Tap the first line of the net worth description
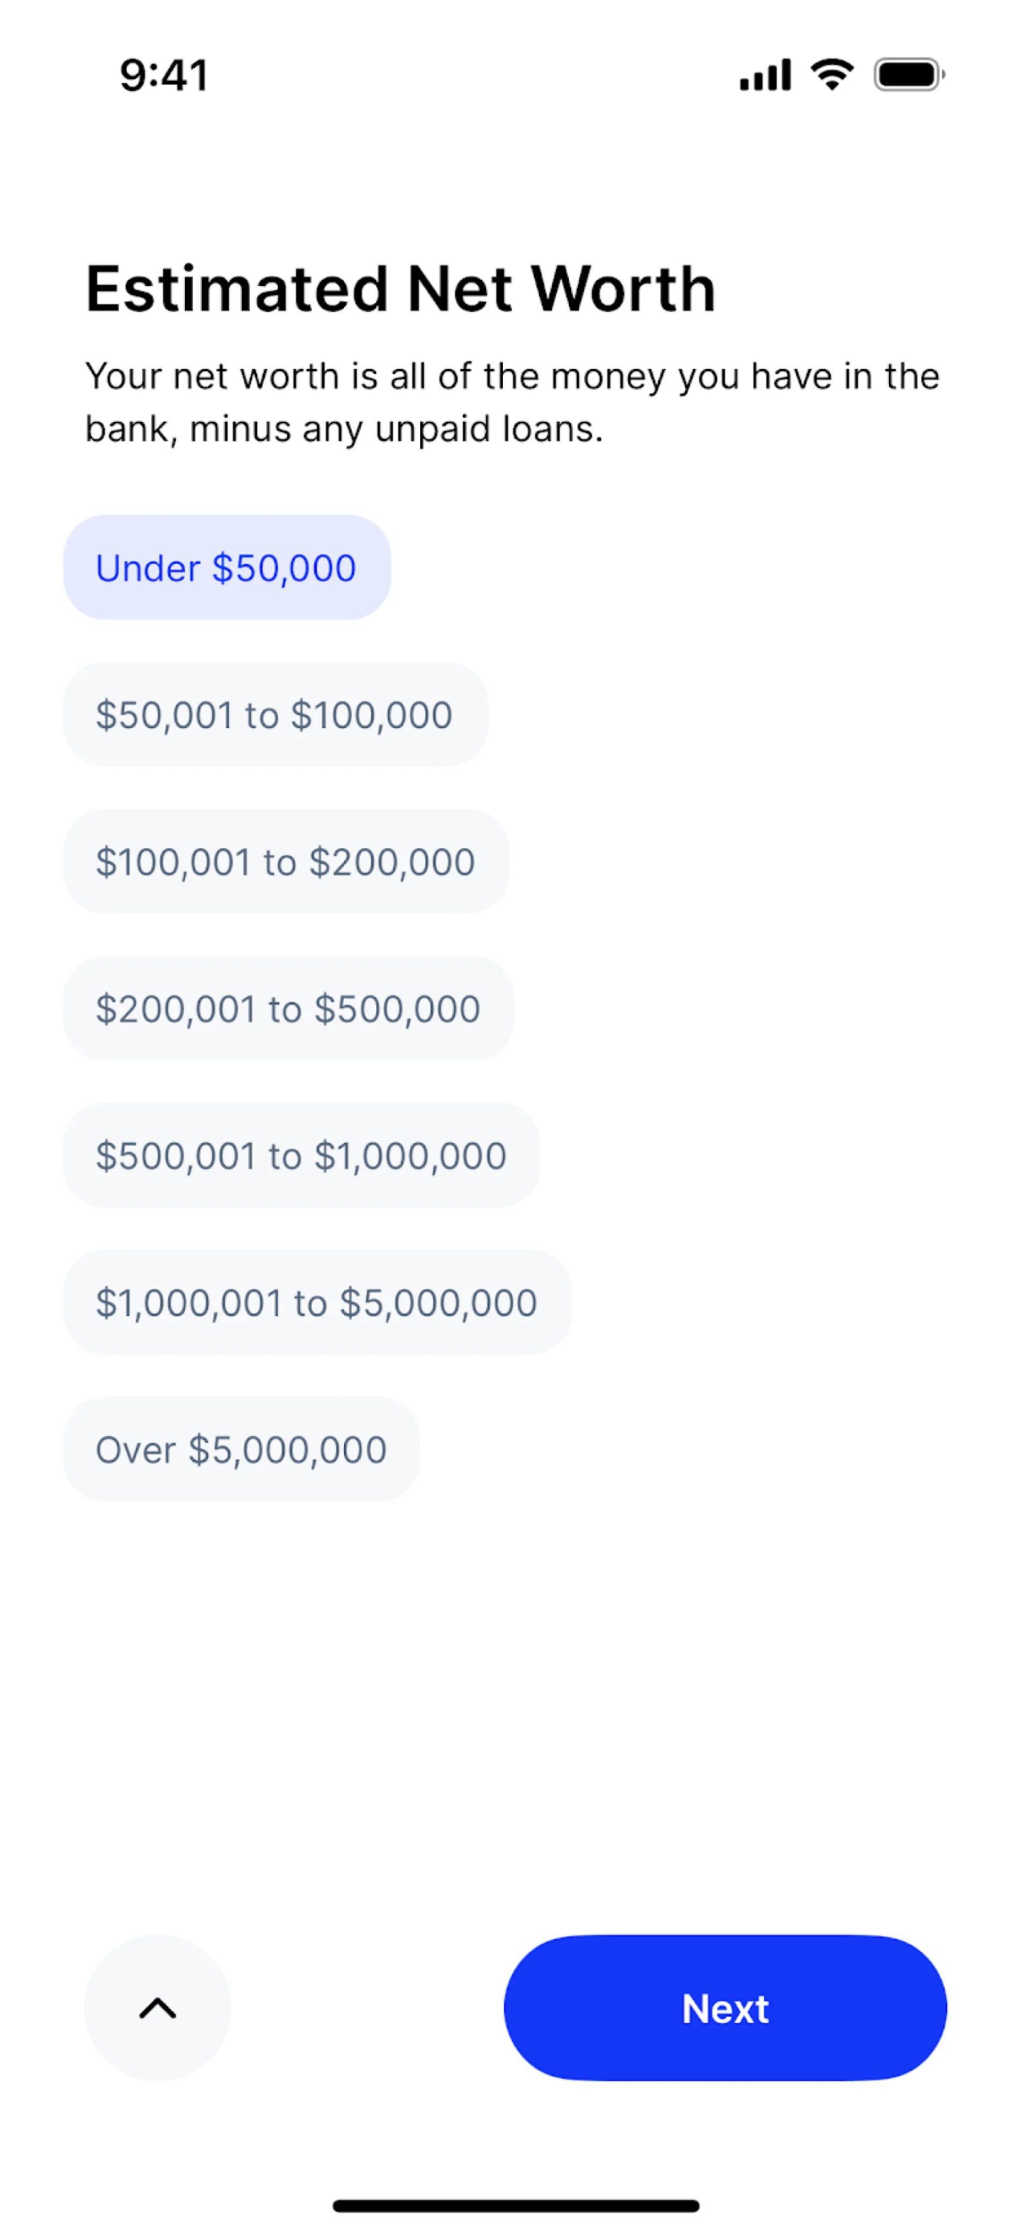The width and height of the screenshot is (1031, 2231). click(512, 376)
